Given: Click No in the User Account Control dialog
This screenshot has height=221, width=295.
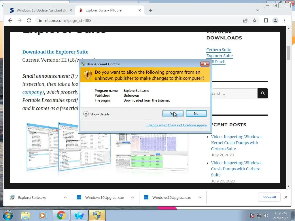Looking at the screenshot, I should [196, 113].
